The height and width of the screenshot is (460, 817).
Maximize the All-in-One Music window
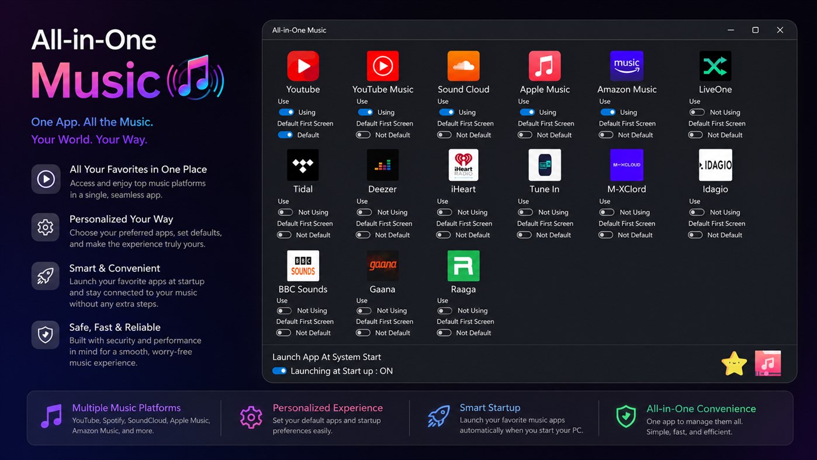point(755,30)
